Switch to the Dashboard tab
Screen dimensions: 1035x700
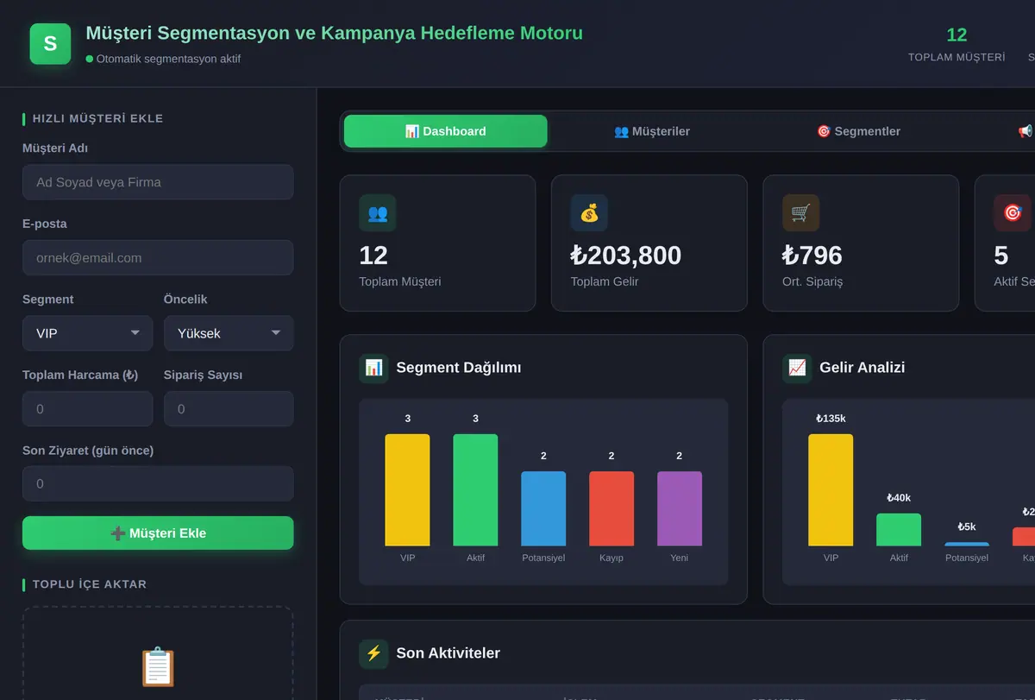[445, 131]
